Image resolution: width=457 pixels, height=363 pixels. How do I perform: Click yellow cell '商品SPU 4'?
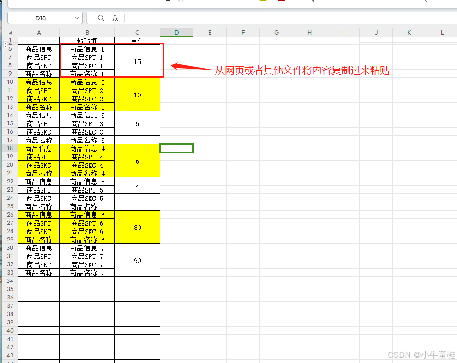pos(87,157)
